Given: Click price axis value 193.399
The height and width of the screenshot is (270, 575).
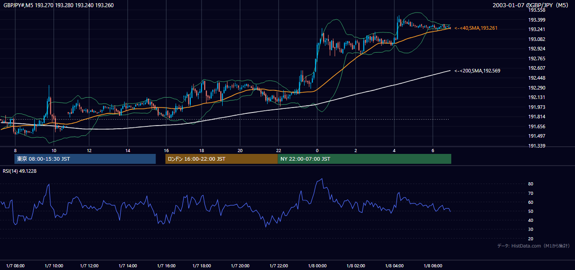Looking at the screenshot, I should click(x=536, y=20).
